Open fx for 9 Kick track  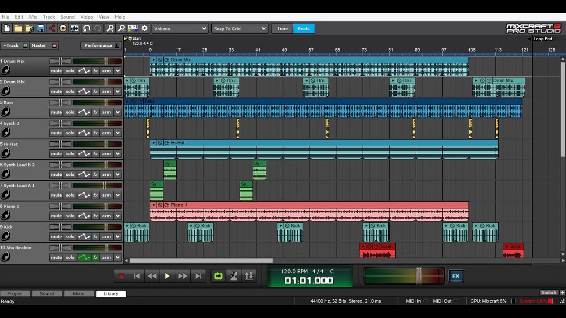click(95, 237)
